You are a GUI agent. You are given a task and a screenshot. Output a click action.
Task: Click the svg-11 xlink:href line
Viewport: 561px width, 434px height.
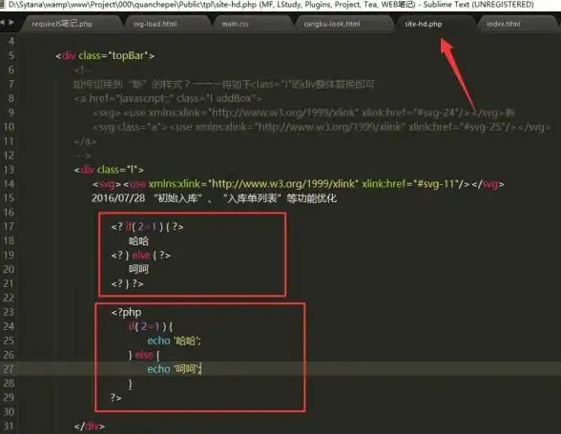(298, 184)
